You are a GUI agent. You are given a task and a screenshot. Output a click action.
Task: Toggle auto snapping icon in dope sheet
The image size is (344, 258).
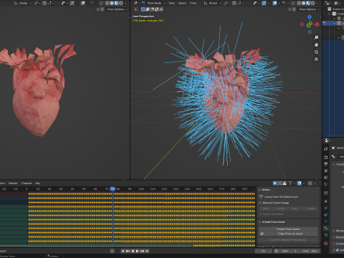pos(300,183)
